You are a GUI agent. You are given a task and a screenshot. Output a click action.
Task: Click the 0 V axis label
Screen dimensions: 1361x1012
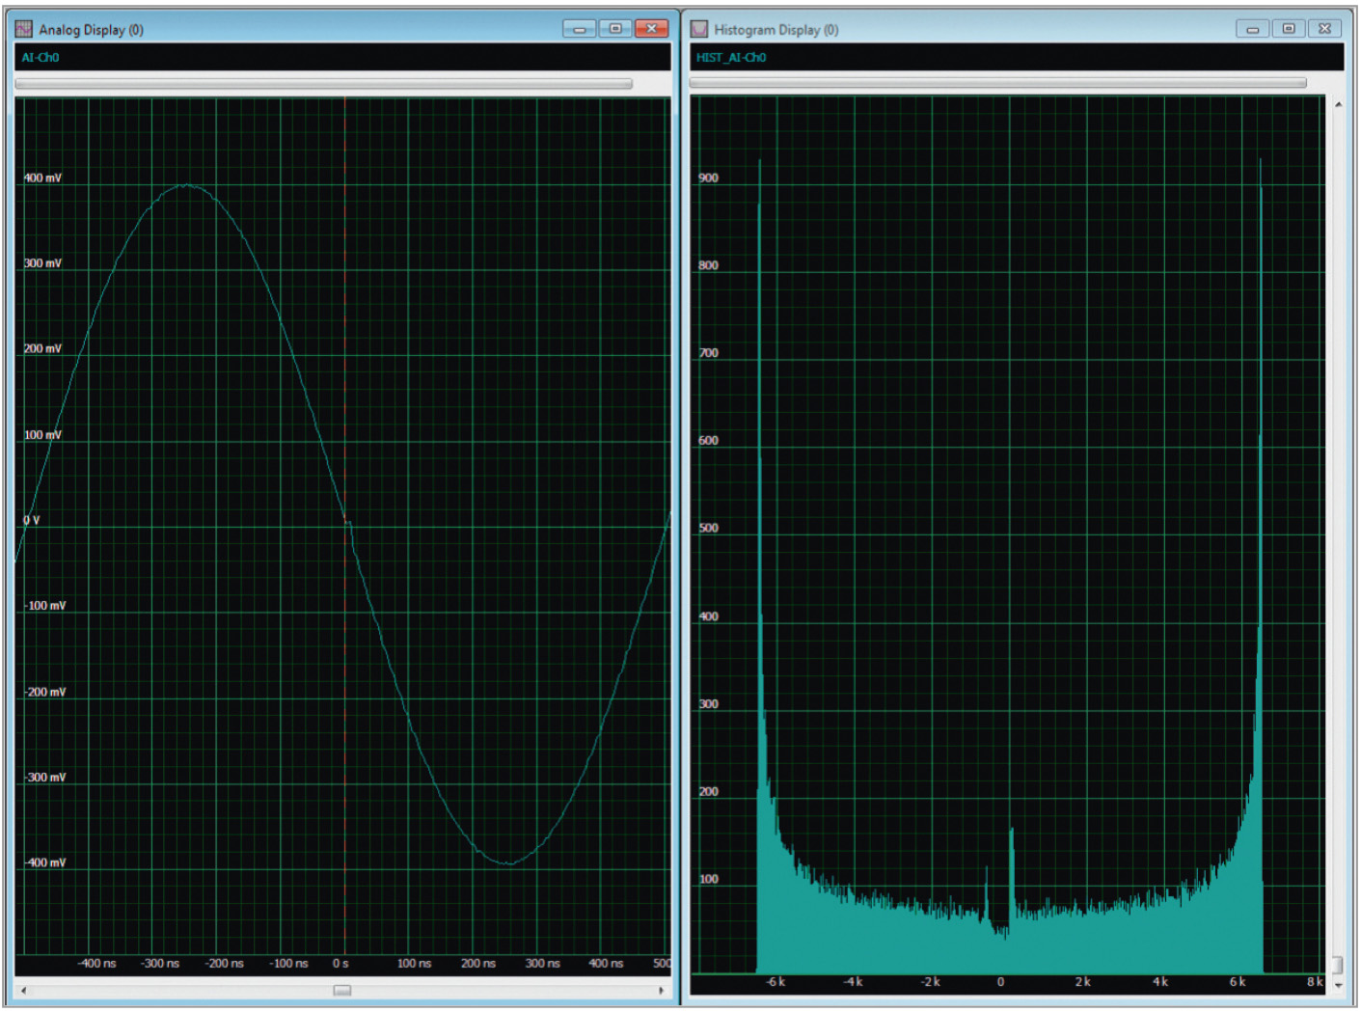32,521
